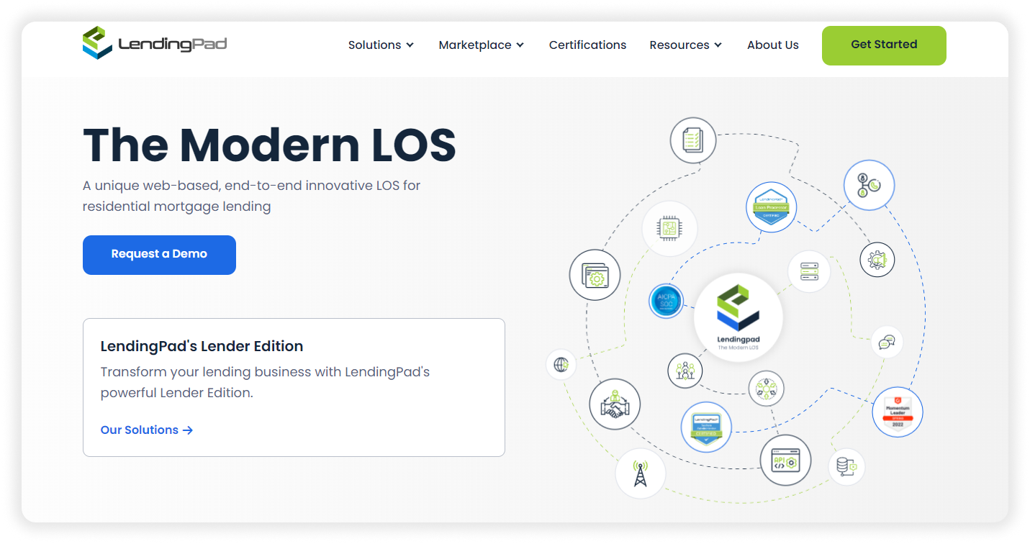This screenshot has width=1030, height=544.
Task: Click the handshake partnership icon
Action: 615,404
